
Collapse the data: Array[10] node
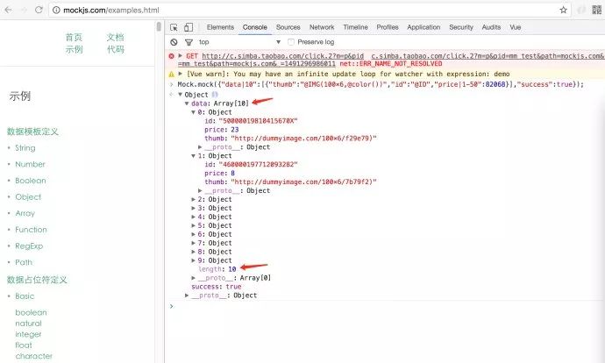187,103
